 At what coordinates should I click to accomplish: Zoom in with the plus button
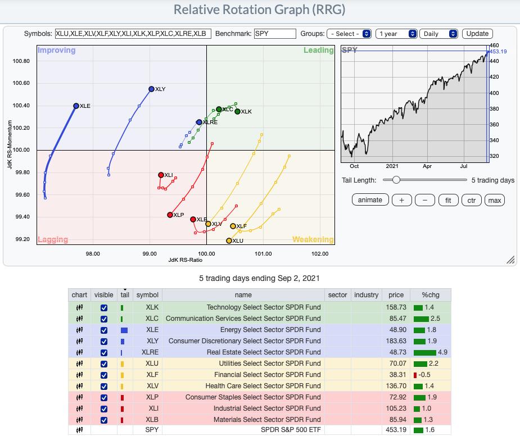[x=401, y=200]
